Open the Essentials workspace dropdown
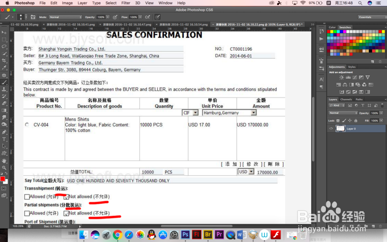This screenshot has height=242, width=387. 372,17
